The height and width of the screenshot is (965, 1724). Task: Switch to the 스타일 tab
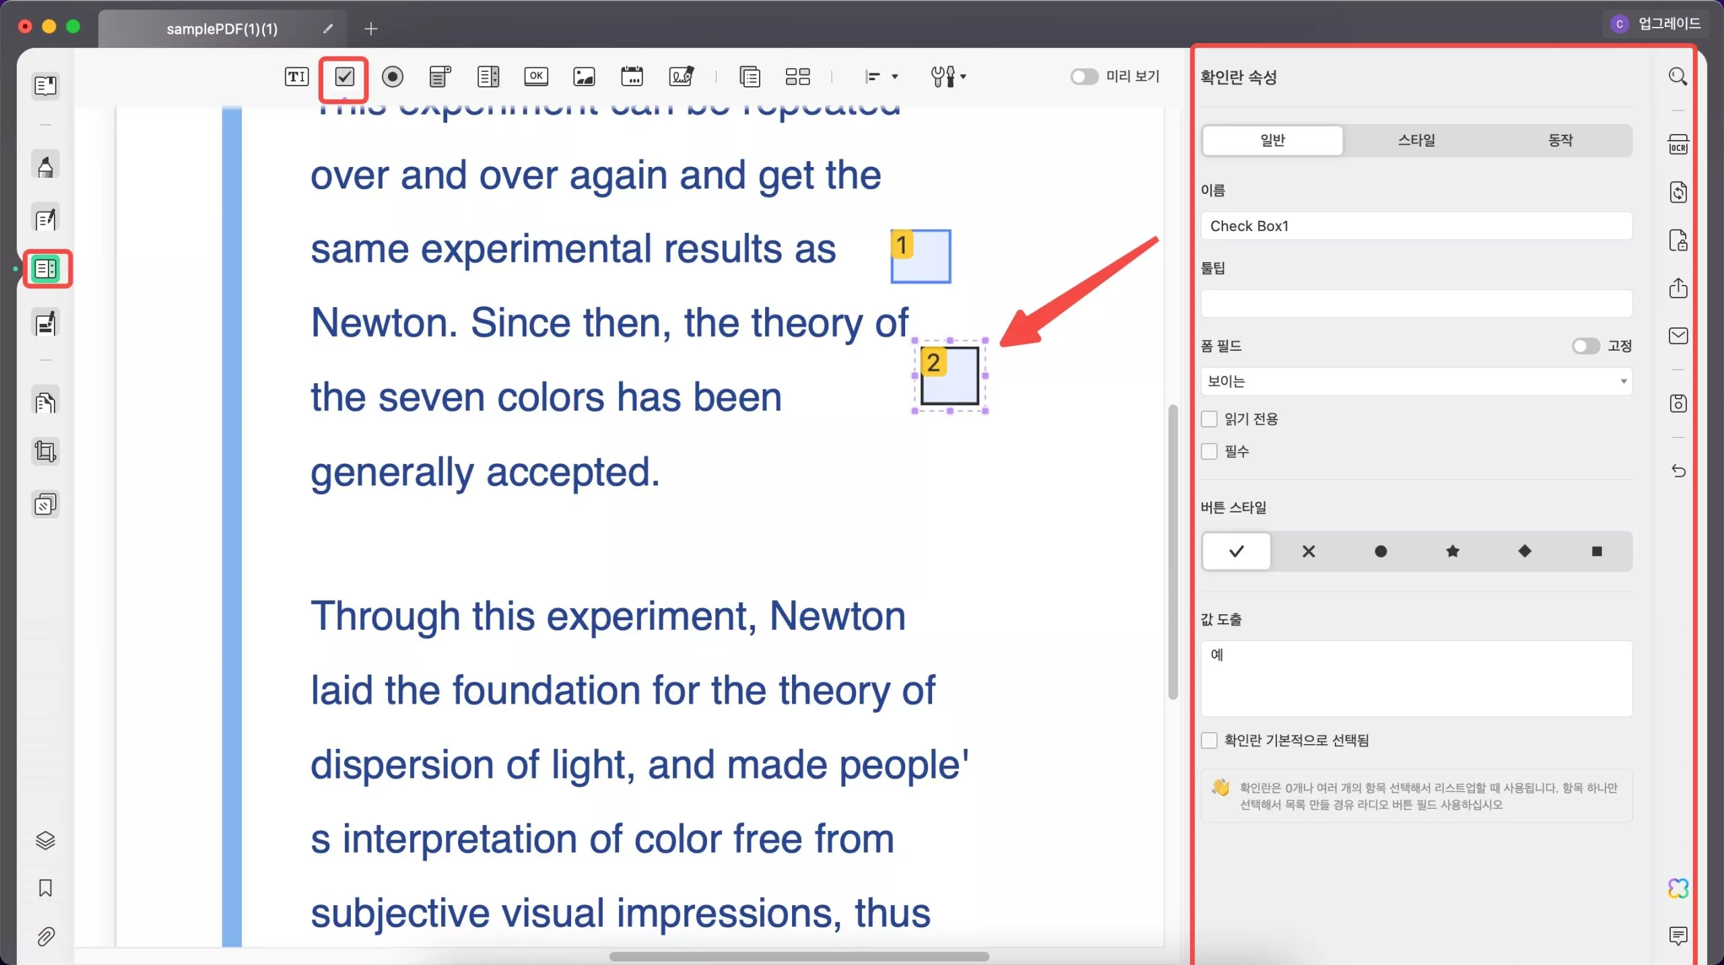click(x=1416, y=141)
